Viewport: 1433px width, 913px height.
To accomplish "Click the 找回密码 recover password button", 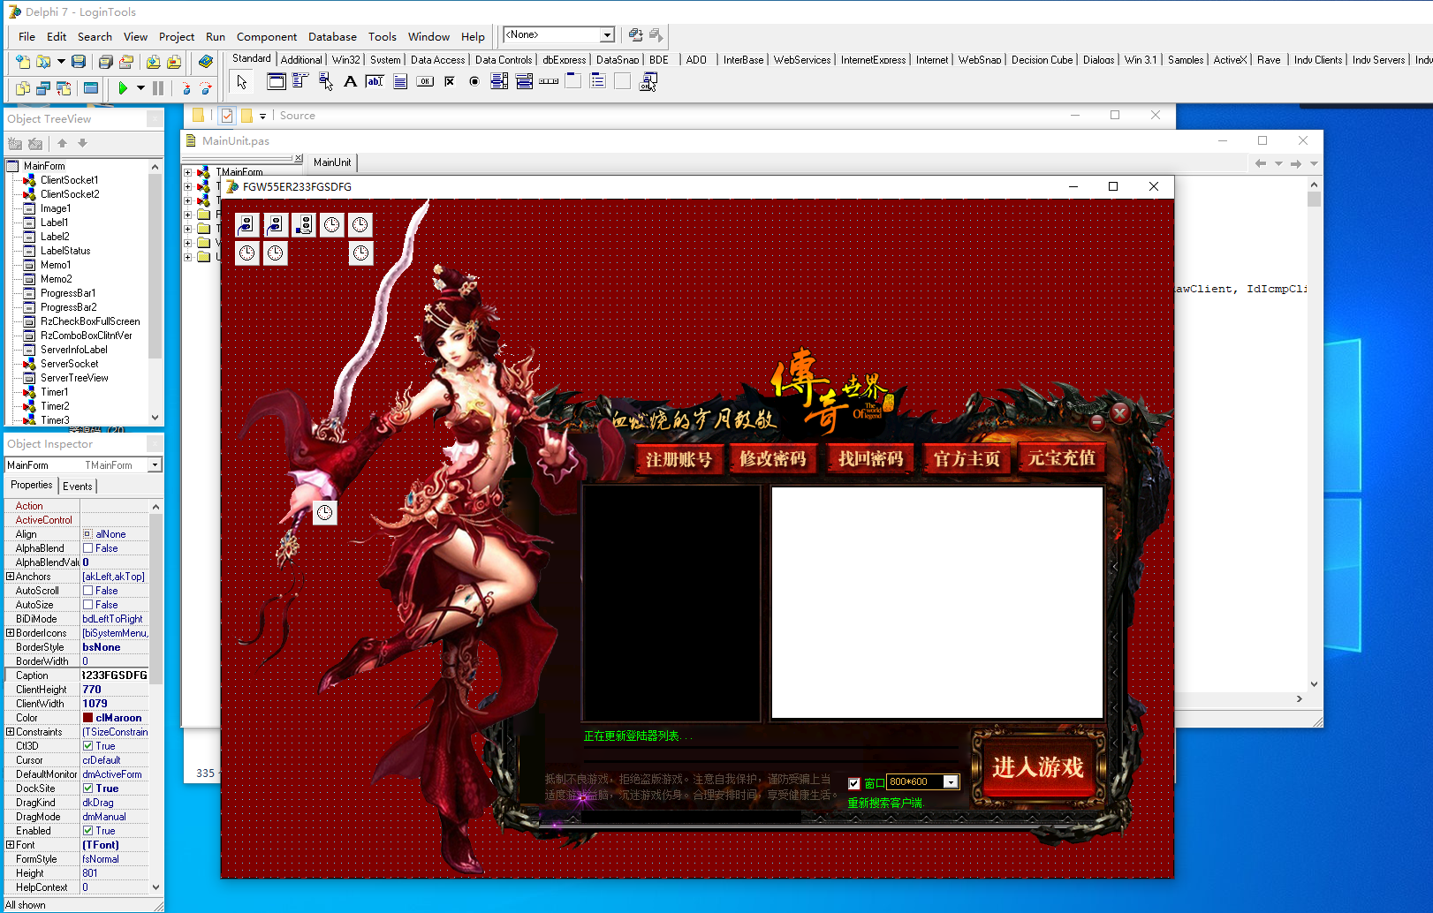I will (870, 459).
